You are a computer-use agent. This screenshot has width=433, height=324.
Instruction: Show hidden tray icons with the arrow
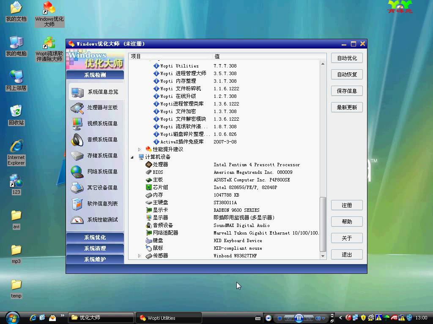340,318
